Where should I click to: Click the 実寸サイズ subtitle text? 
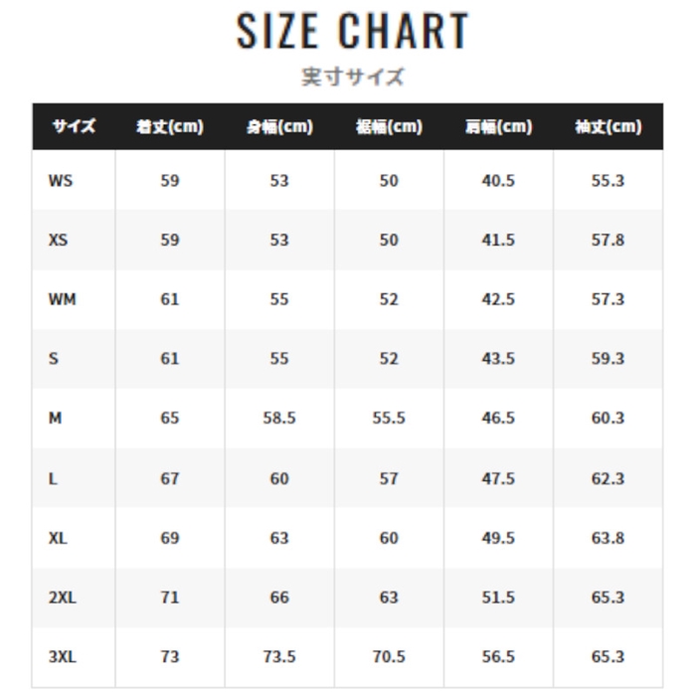353,78
